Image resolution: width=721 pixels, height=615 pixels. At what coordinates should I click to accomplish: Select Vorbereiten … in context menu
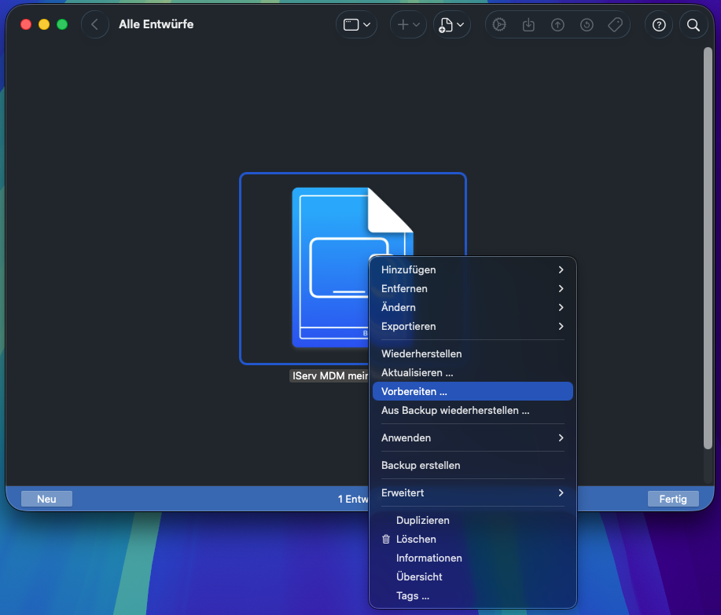[473, 391]
